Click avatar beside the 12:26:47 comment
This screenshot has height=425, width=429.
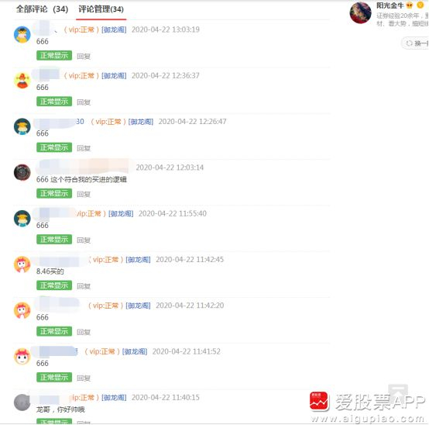click(x=22, y=126)
